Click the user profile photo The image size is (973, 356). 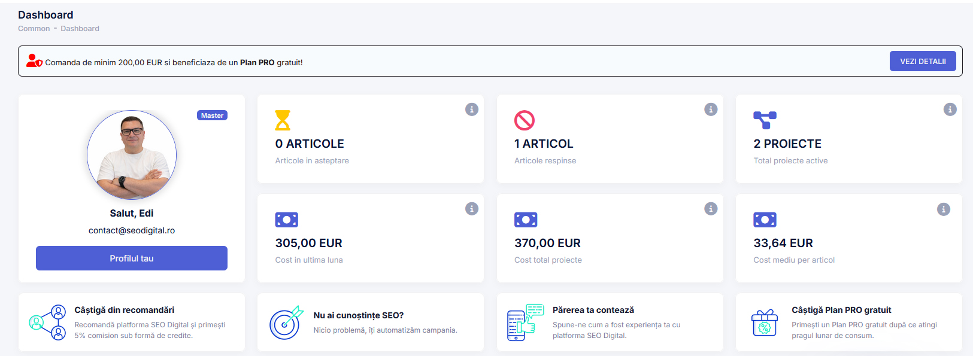(132, 155)
